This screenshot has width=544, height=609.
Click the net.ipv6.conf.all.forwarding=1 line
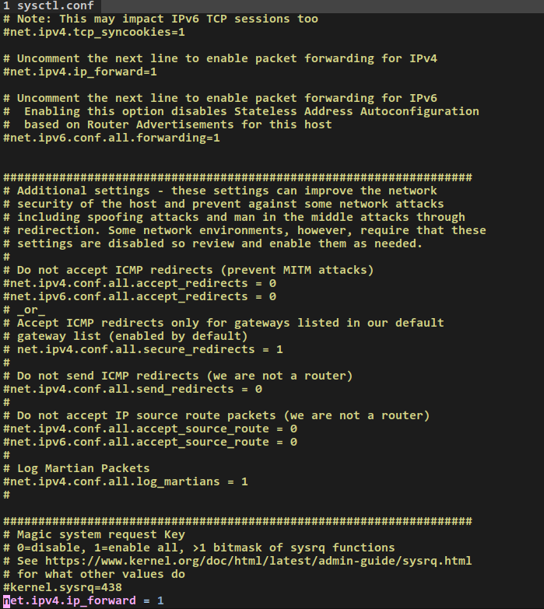click(x=112, y=138)
